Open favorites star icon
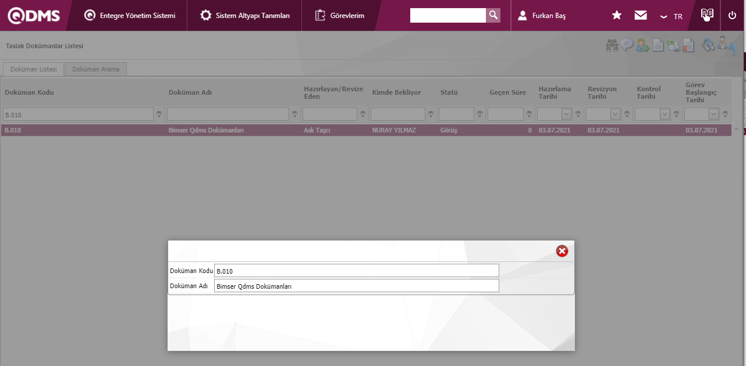Viewport: 746px width, 366px height. coord(617,15)
